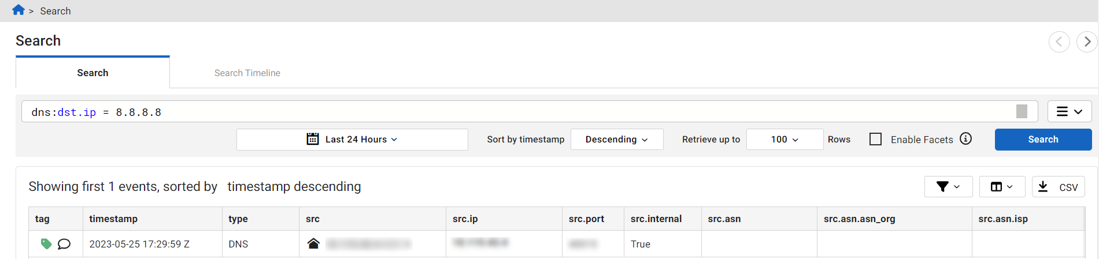This screenshot has width=1099, height=259.
Task: Switch to the Search Timeline tab
Action: coord(247,73)
